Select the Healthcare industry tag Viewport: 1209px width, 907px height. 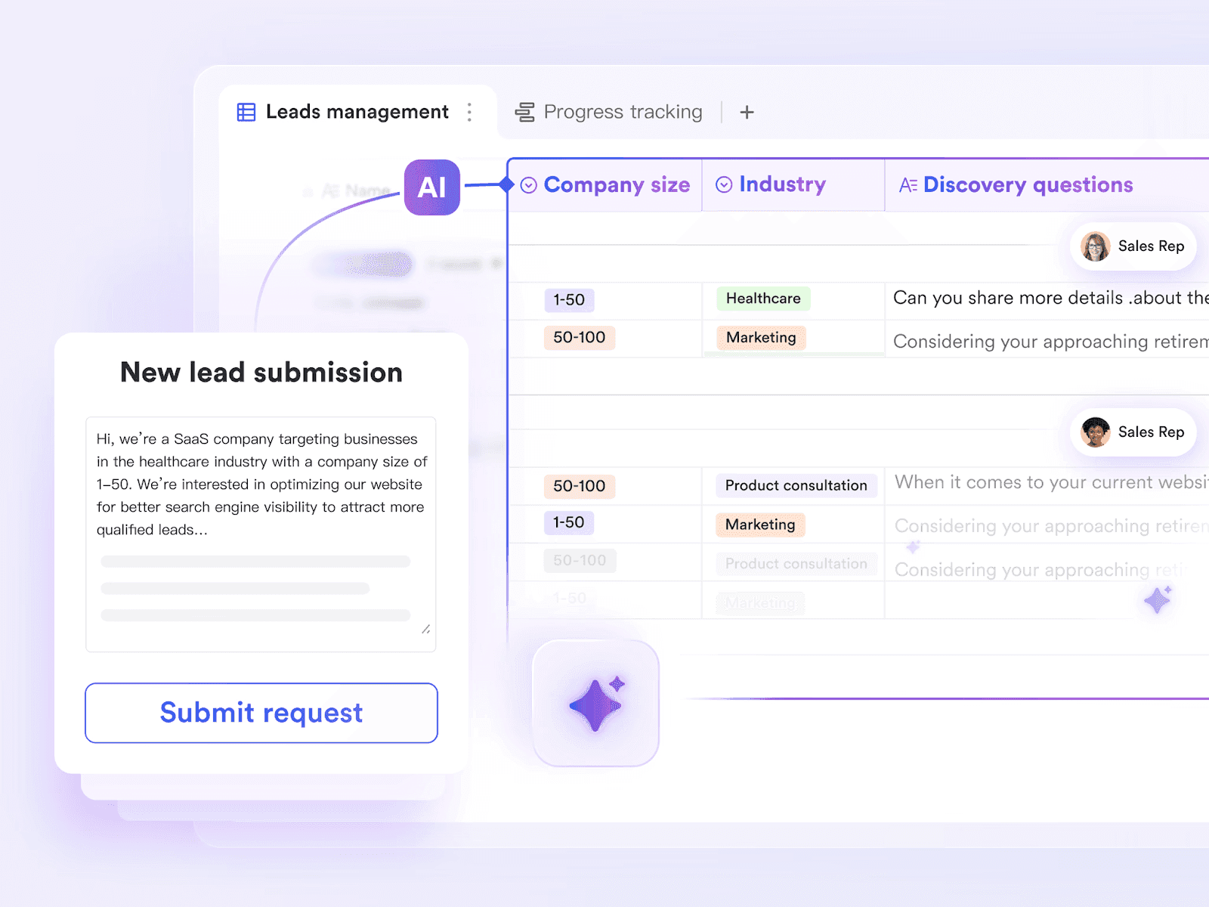762,299
